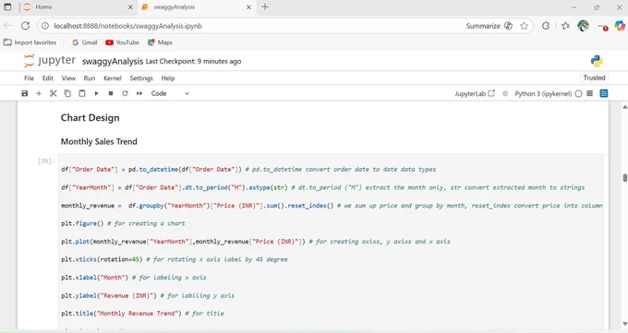The width and height of the screenshot is (628, 333).
Task: Cut selected cell using the scissors icon
Action: pos(53,93)
